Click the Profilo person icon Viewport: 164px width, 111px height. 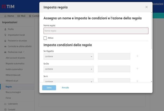click(5, 29)
